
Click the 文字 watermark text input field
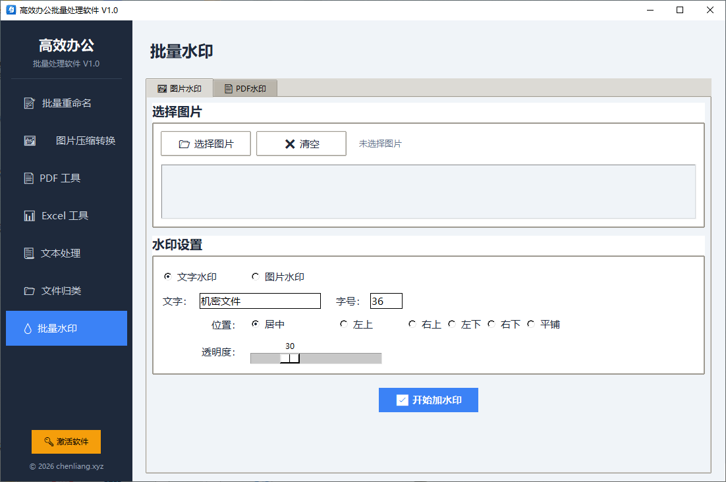click(260, 301)
